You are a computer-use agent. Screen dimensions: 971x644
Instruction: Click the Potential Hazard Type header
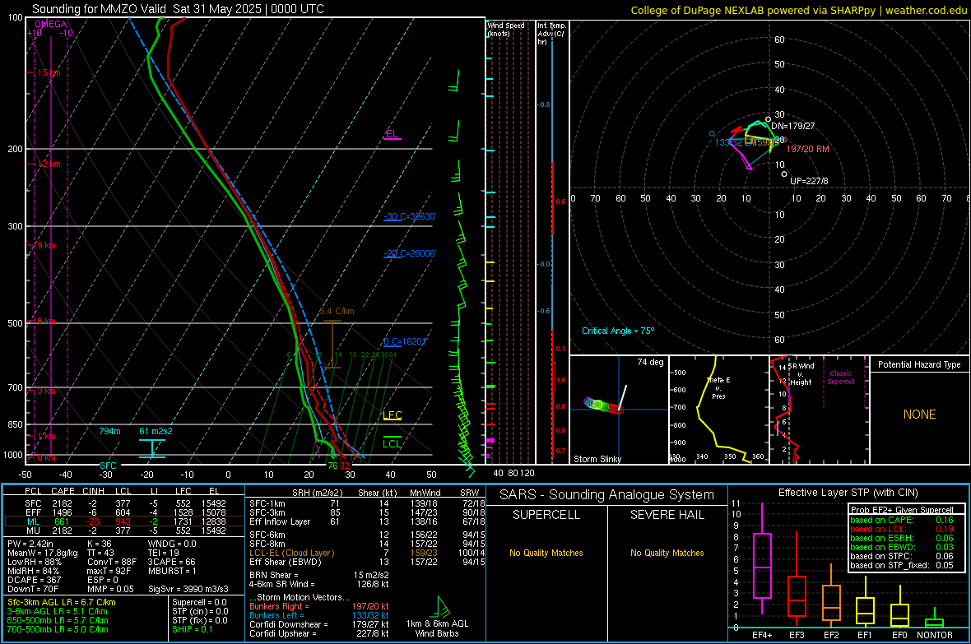click(919, 364)
